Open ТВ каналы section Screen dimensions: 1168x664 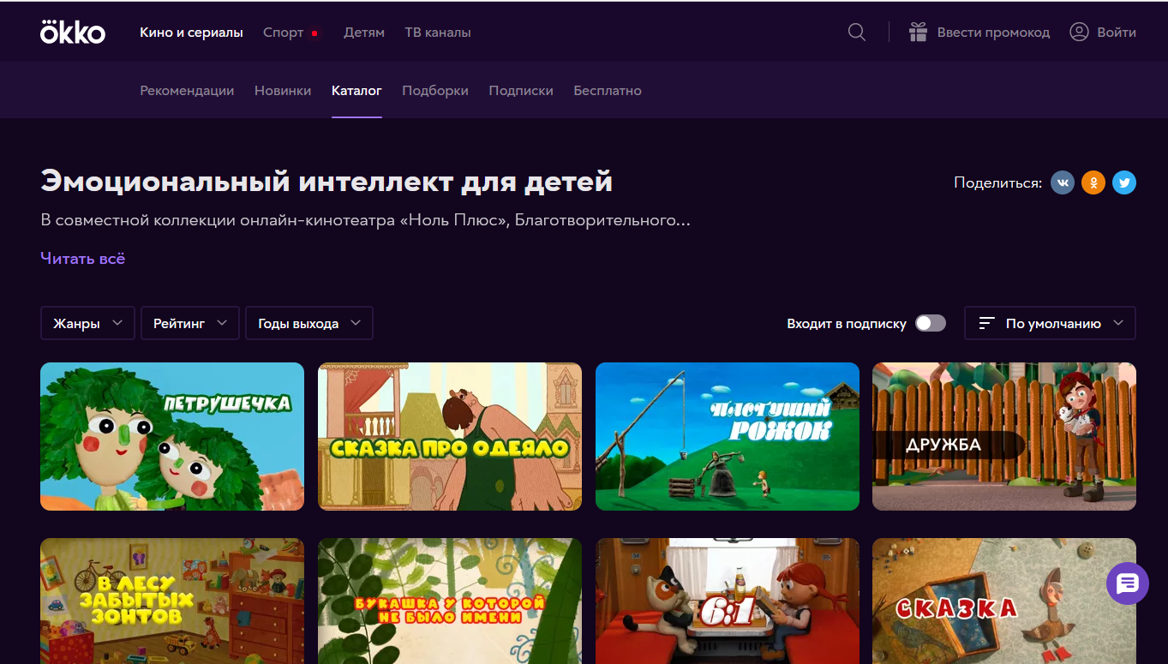[x=438, y=33]
